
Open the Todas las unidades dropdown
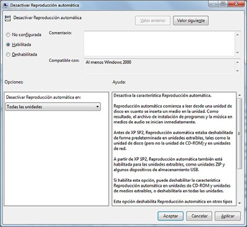click(53, 106)
